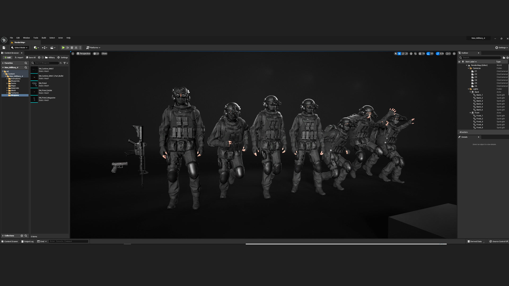This screenshot has width=509, height=286.
Task: Open the grid snap value 10 dropdown
Action: pos(424,53)
